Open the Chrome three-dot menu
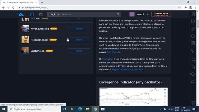199x112 pixels. (x=196, y=7)
